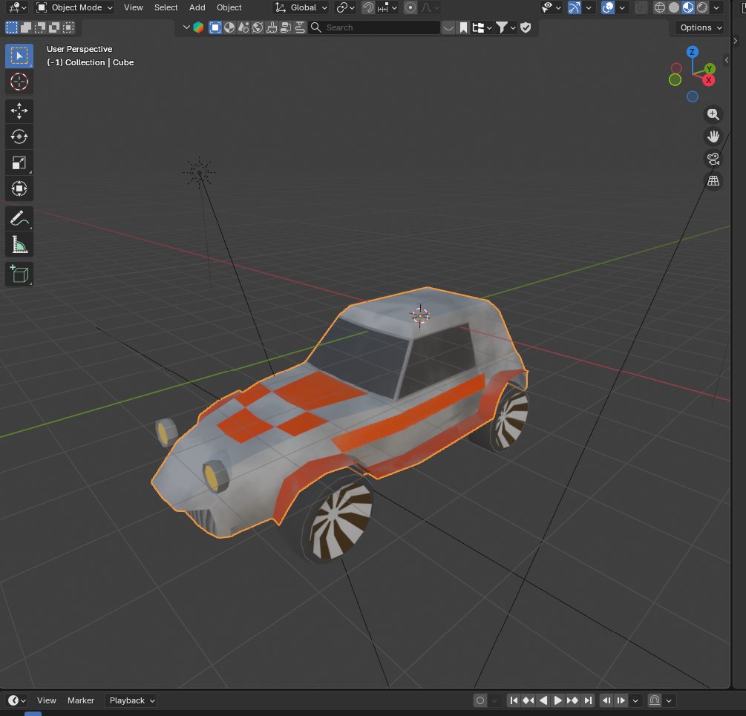Toggle the camera view button
746x716 pixels.
tap(713, 159)
